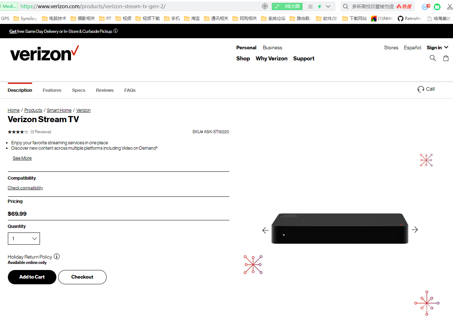
Task: Go to next product image
Action: (x=414, y=230)
